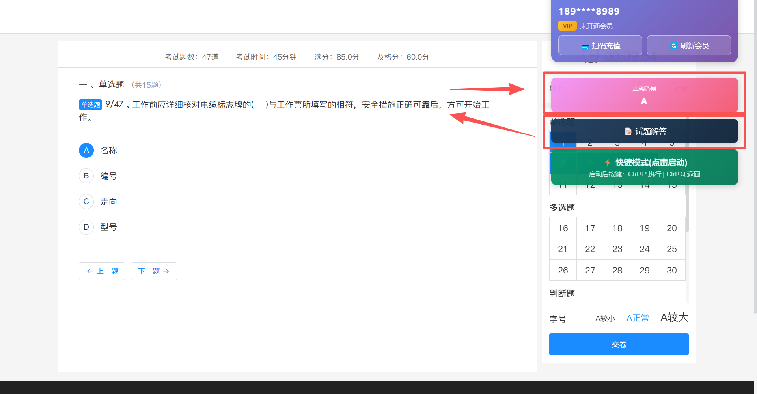This screenshot has height=394, width=757.
Task: Click the 未开通会员 status text
Action: 597,26
